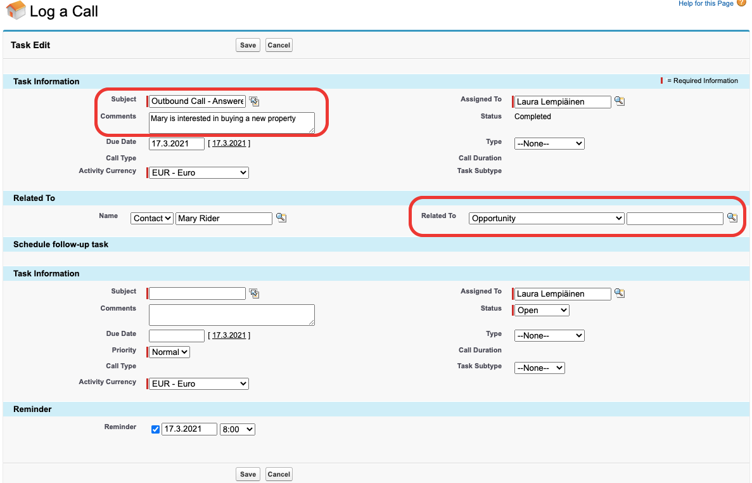Click the Reminder date field 17.3.2021
Screen dimensions: 752x483
(x=189, y=428)
